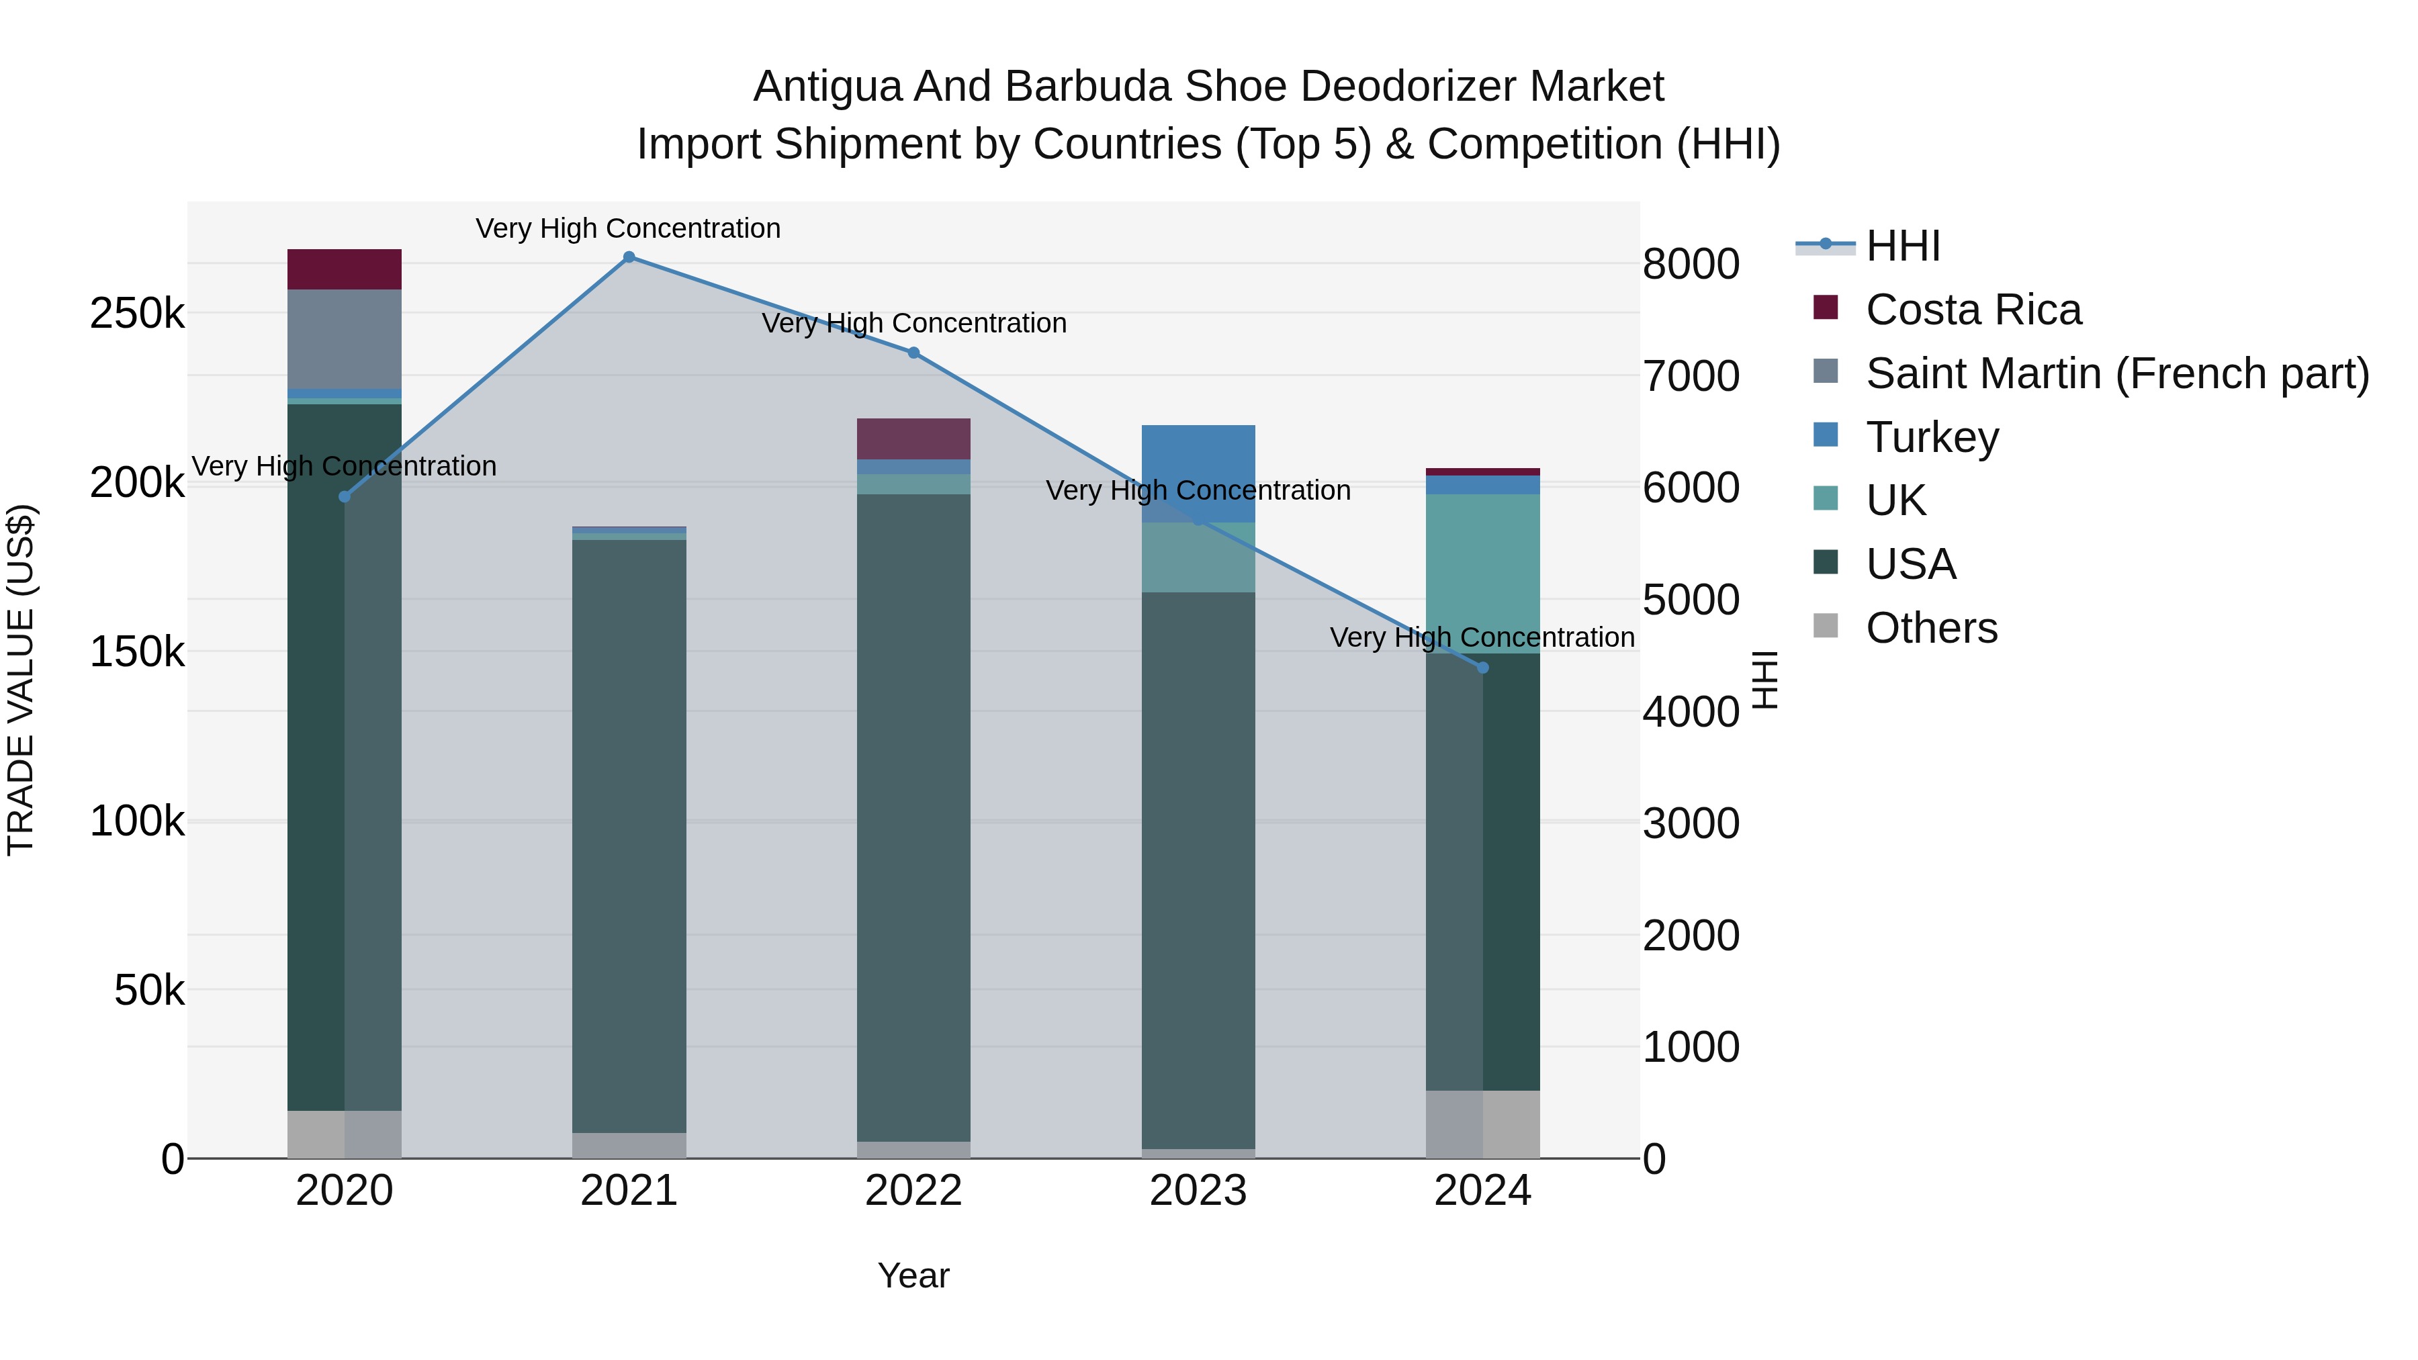2418x1360 pixels.
Task: Click the 2023 UK bar segment
Action: (1199, 557)
